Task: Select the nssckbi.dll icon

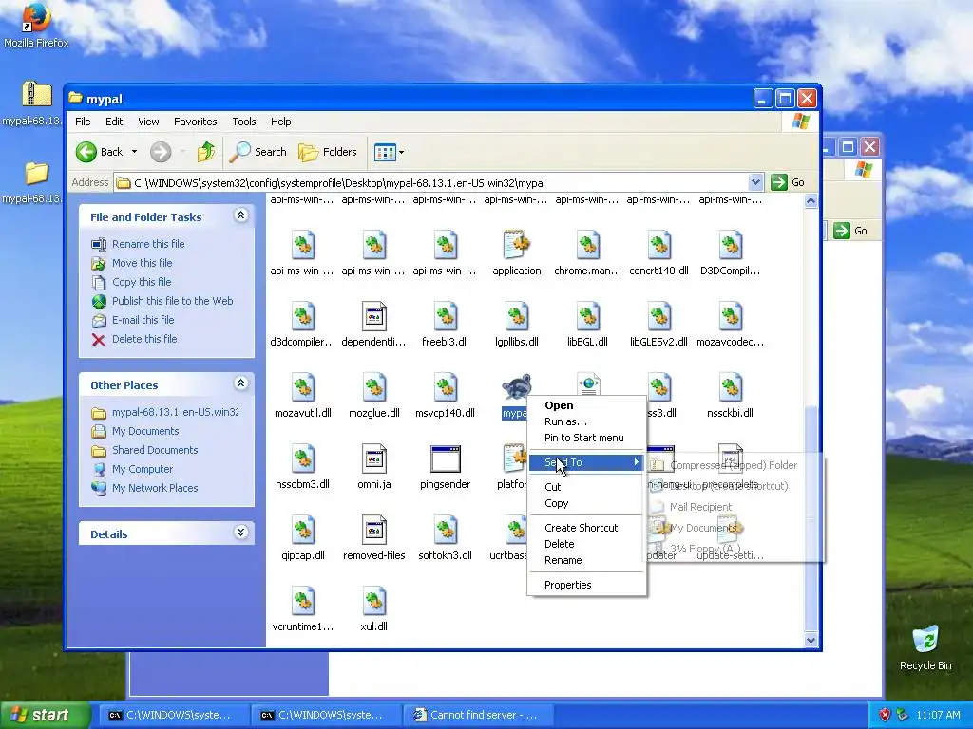Action: click(x=731, y=387)
